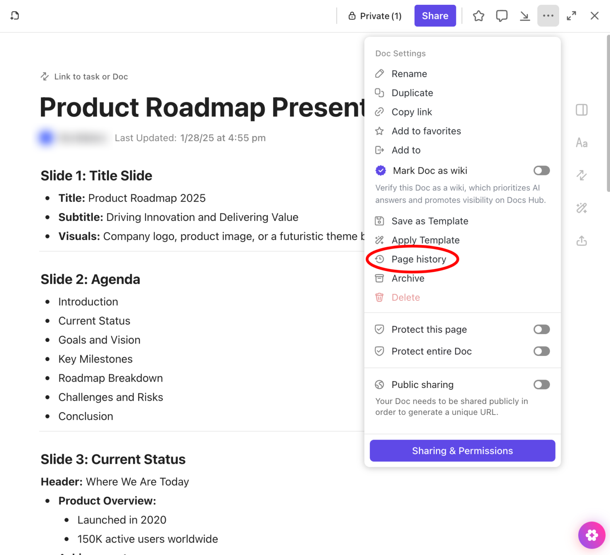Enable the Mark Doc as wiki toggle
The height and width of the screenshot is (555, 610).
click(x=541, y=171)
